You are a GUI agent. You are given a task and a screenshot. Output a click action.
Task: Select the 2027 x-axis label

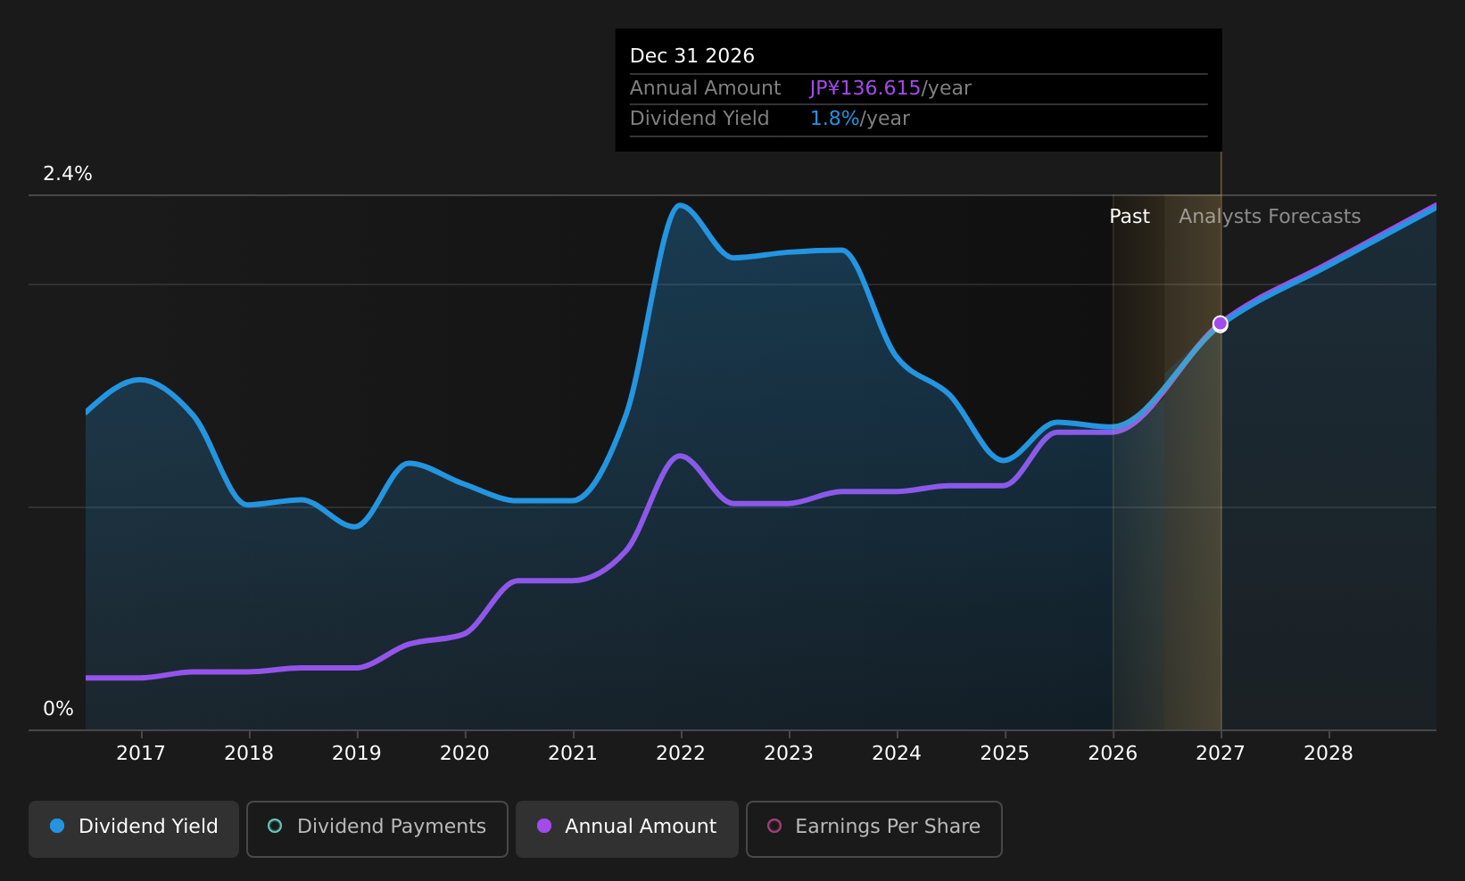[x=1221, y=753]
